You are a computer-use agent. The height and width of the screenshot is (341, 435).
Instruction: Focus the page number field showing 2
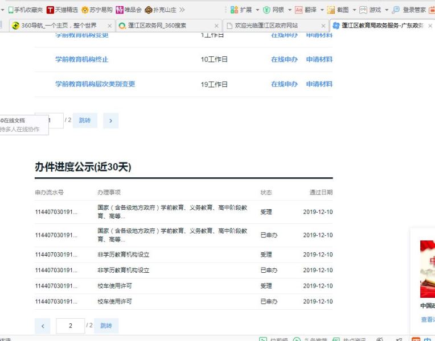71,326
